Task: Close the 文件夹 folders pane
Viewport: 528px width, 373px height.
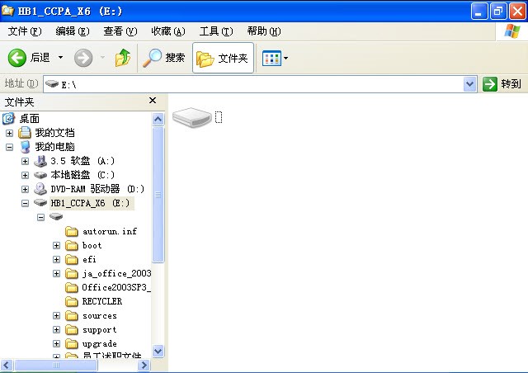Action: coord(153,101)
